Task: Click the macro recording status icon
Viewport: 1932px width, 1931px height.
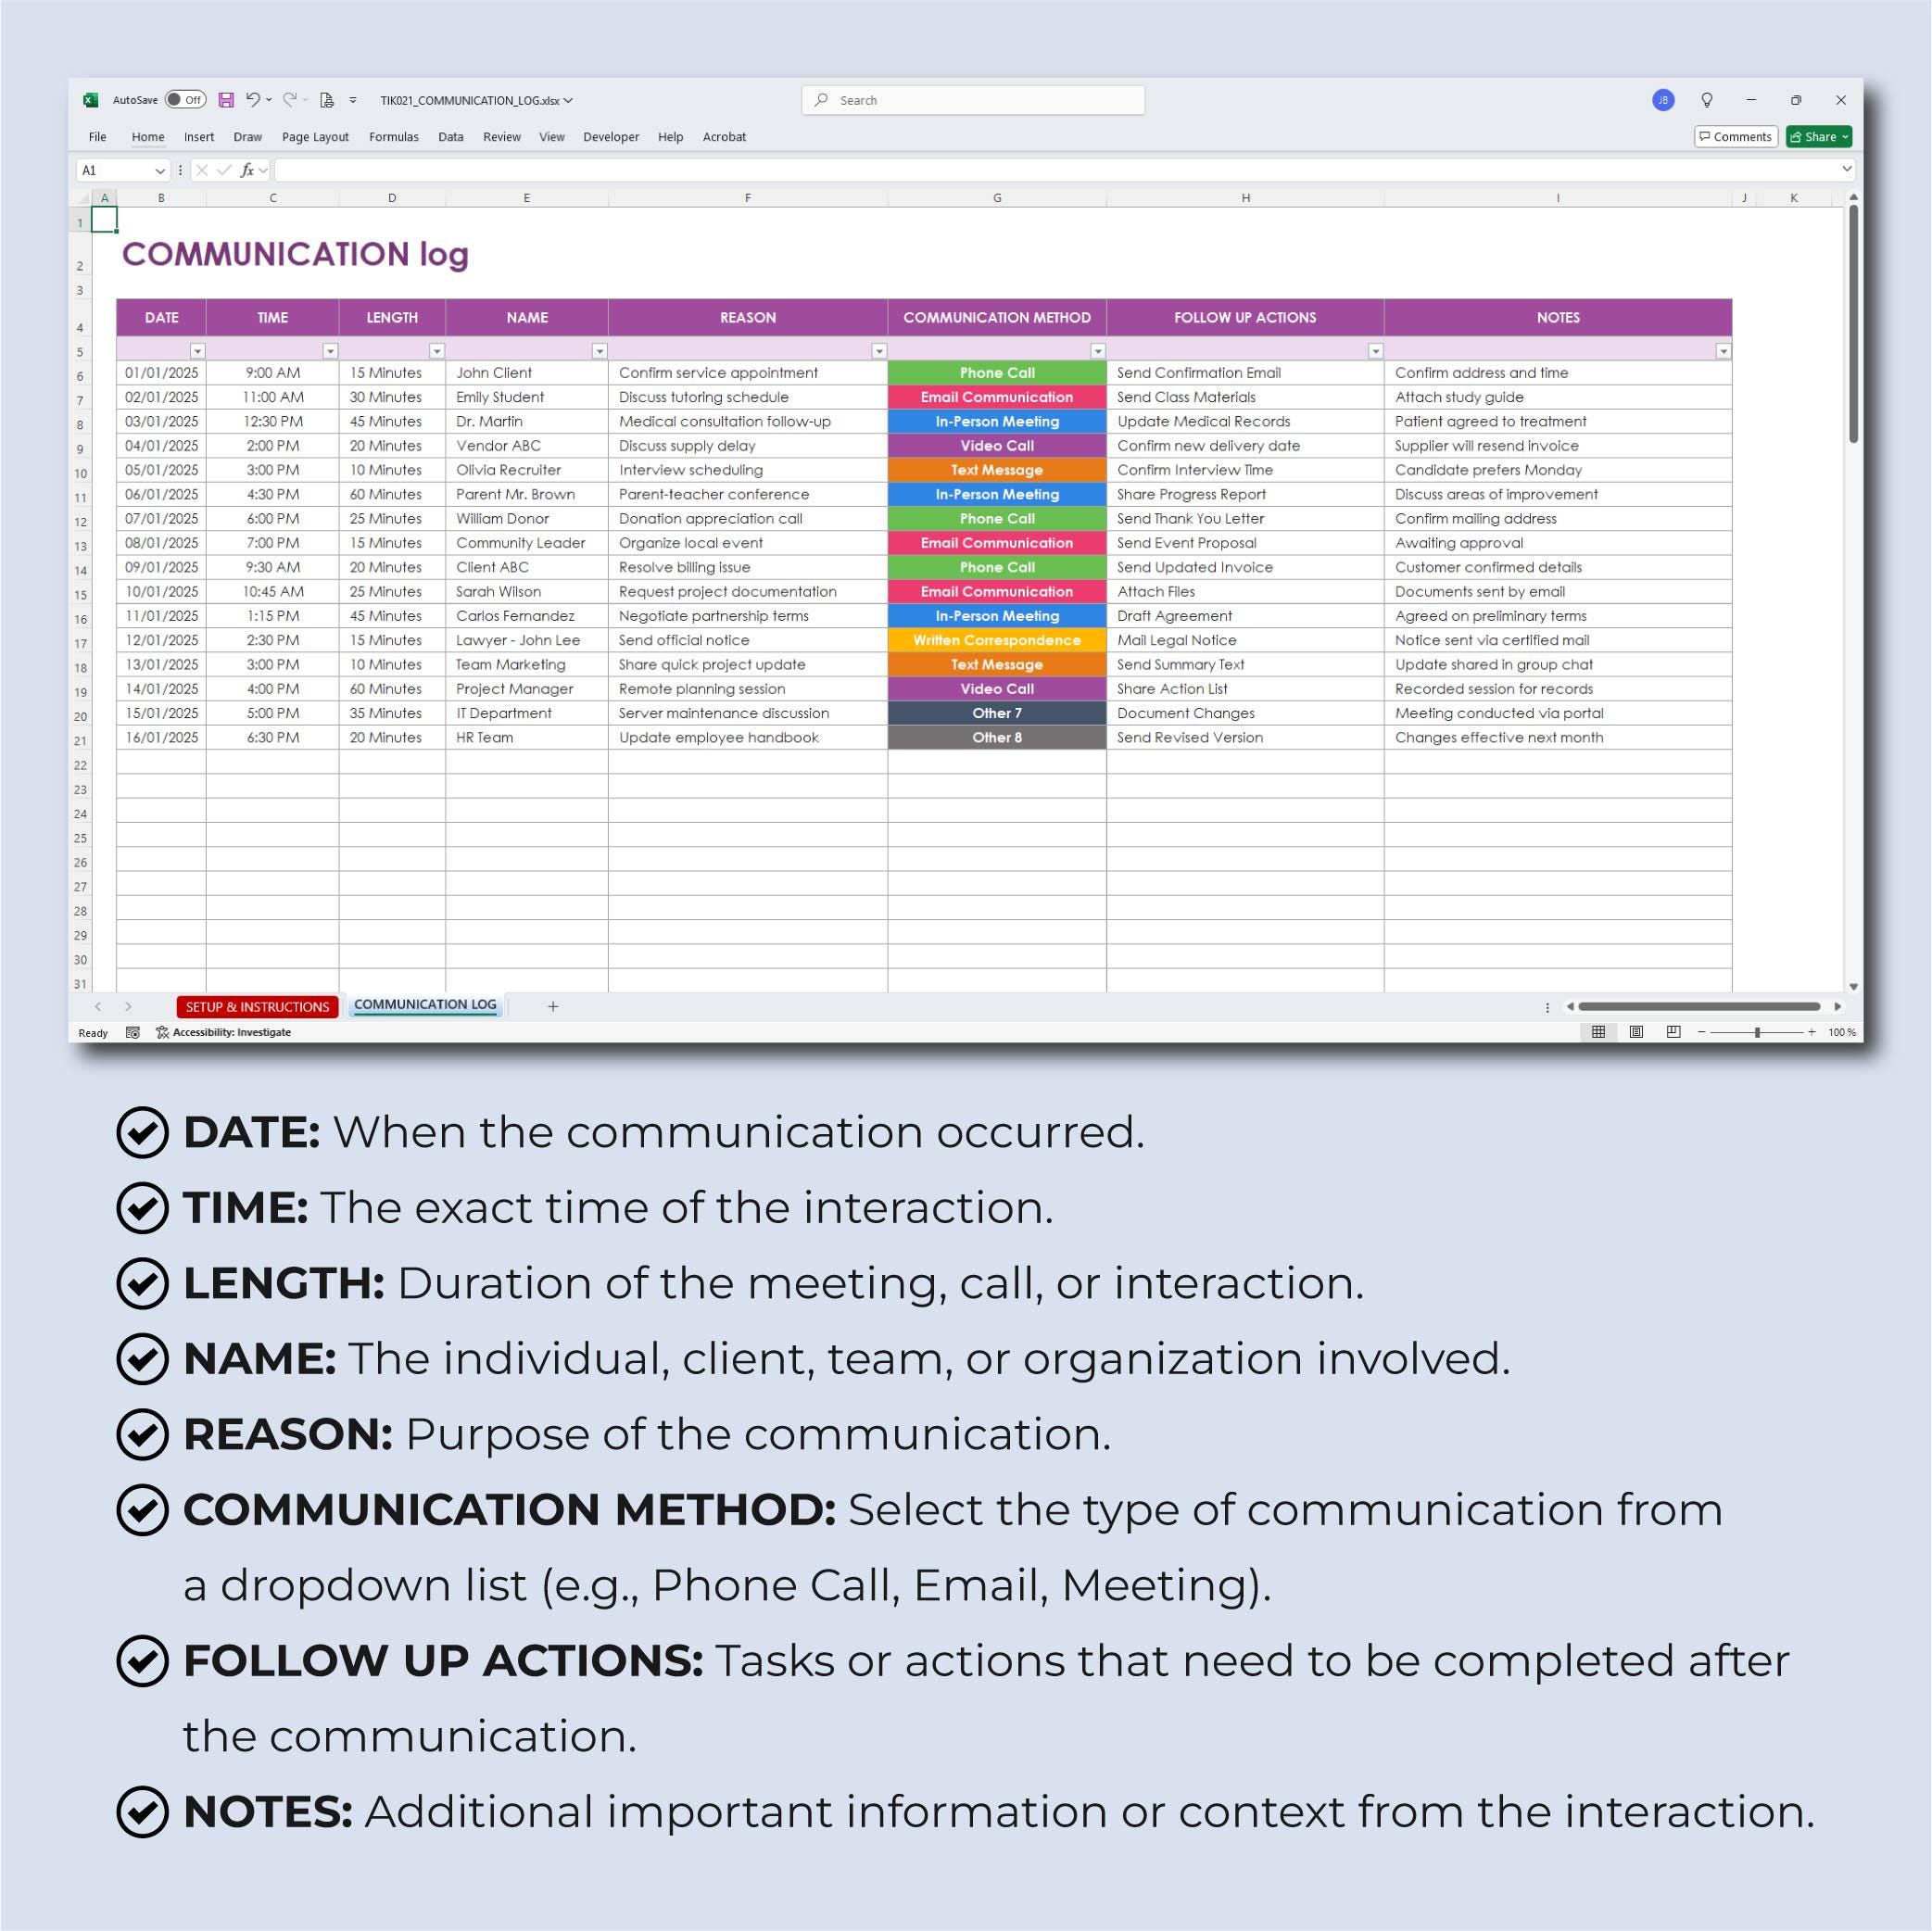Action: coord(132,1033)
